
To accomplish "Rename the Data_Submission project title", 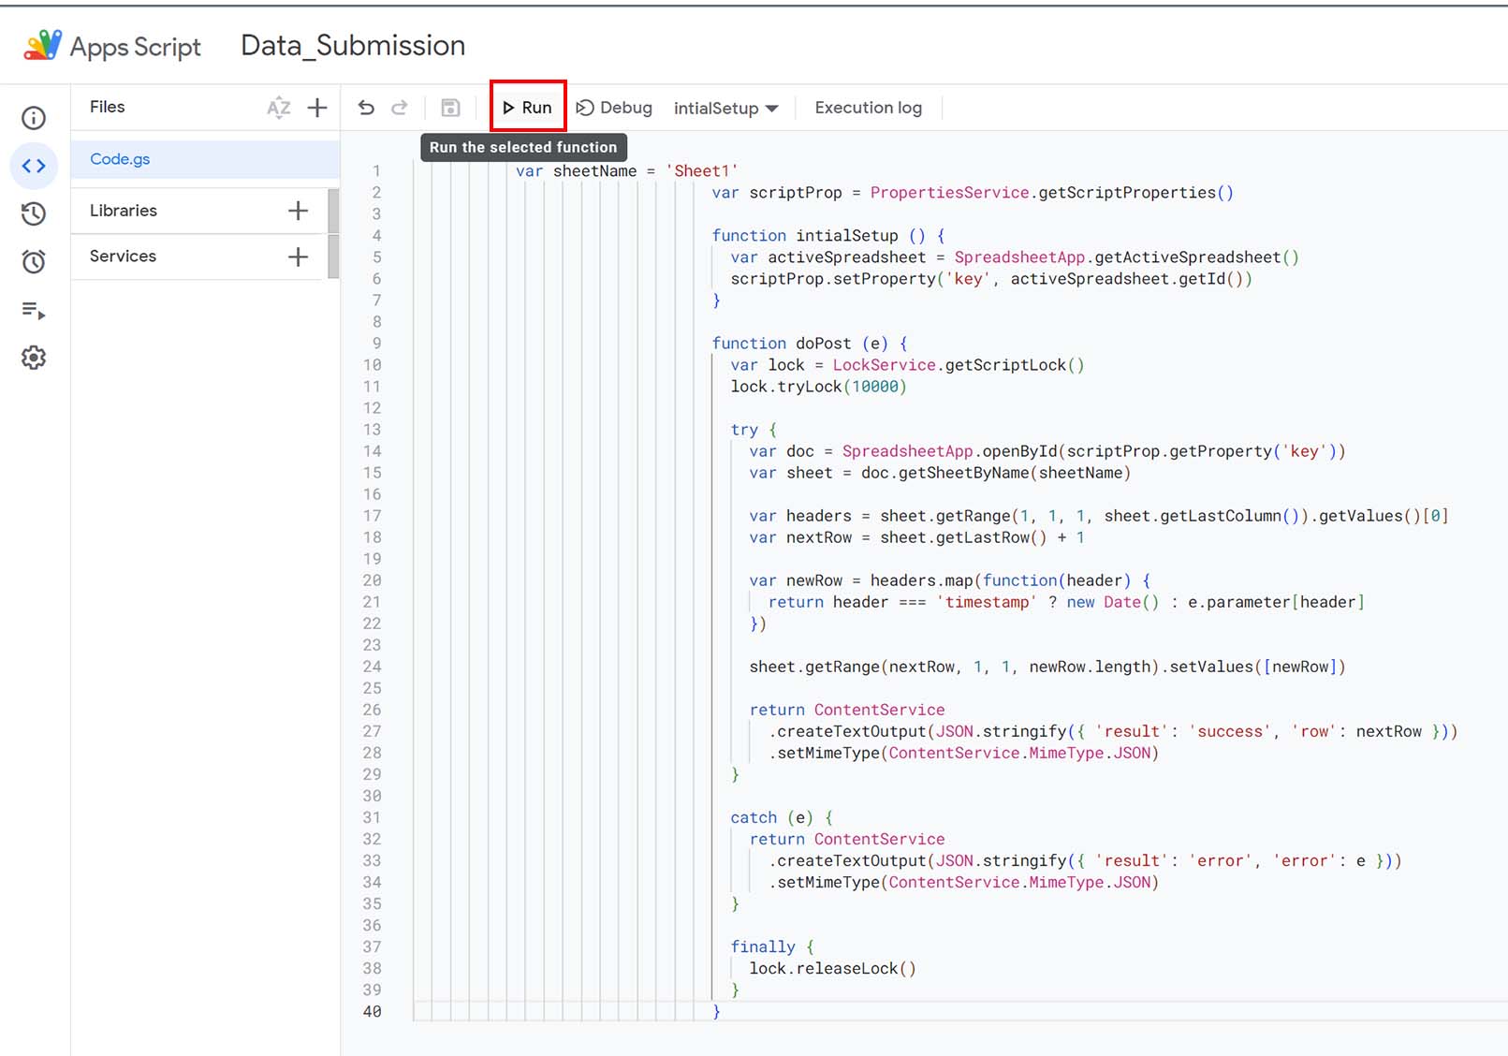I will pos(352,44).
